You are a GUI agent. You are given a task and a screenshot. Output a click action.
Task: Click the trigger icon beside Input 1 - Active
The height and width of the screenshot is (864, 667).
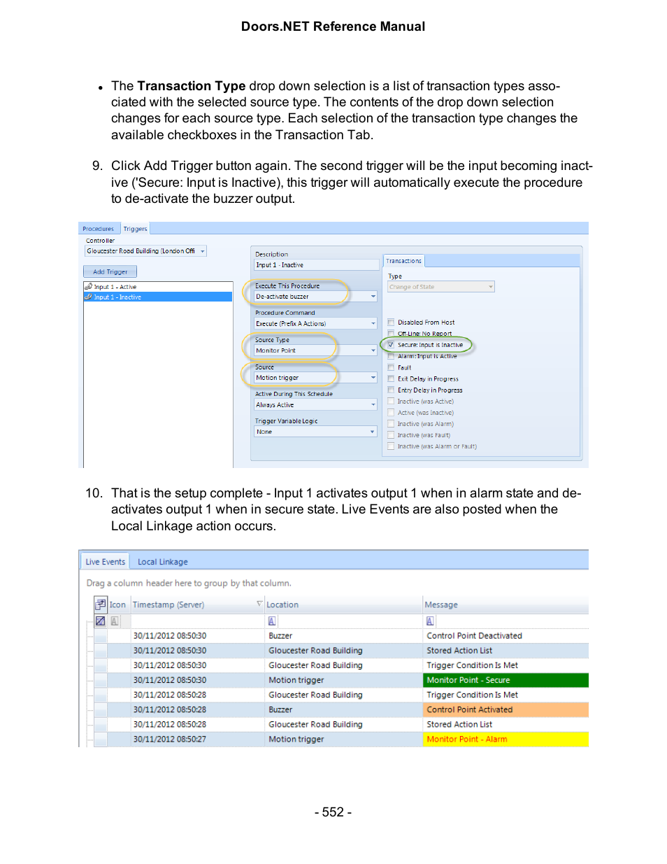89,287
